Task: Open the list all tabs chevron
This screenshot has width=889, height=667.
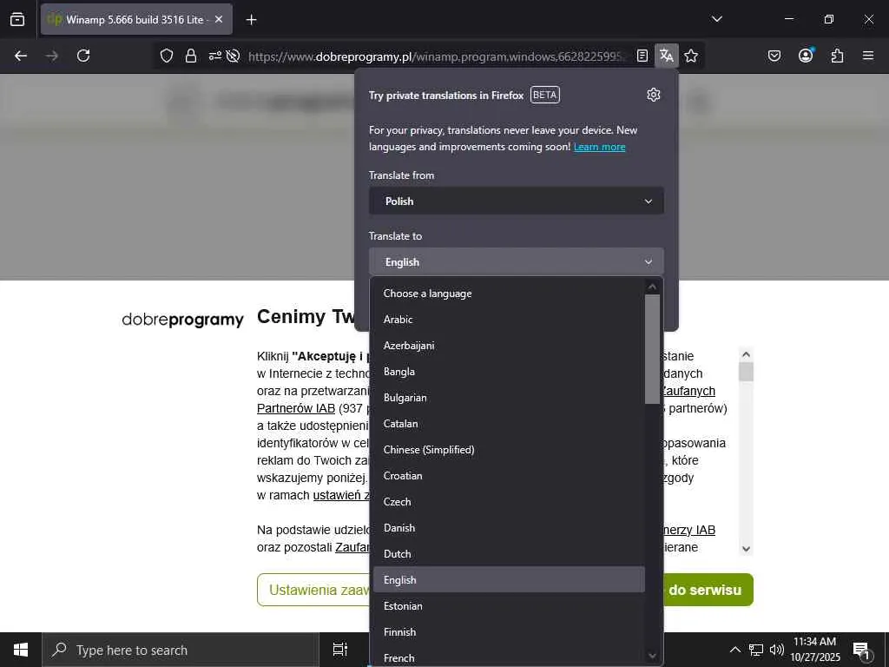Action: click(716, 19)
